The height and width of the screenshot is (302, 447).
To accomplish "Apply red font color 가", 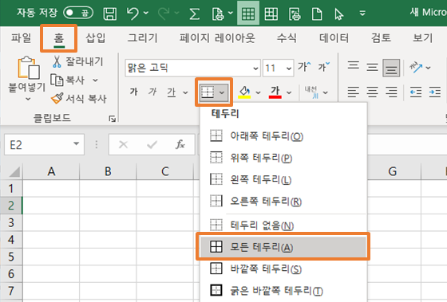I will (x=275, y=92).
